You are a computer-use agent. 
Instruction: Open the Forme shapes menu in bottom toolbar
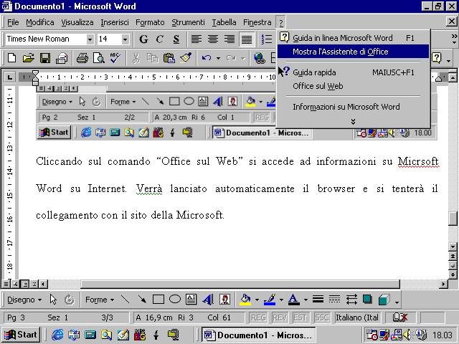pyautogui.click(x=100, y=300)
